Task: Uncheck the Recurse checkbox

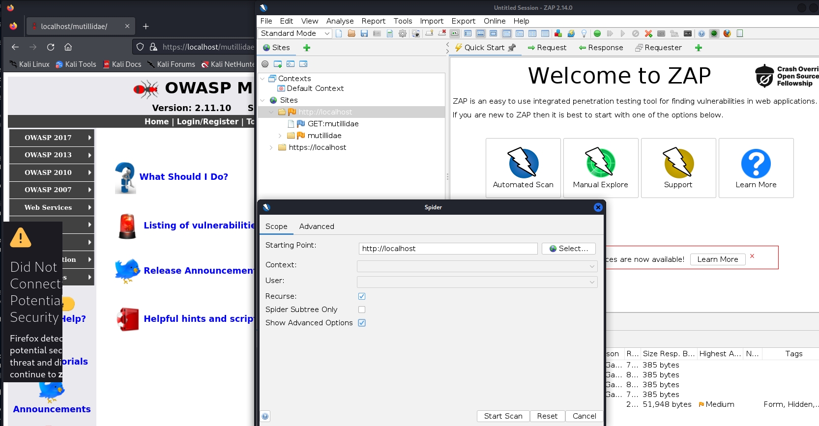Action: click(362, 296)
